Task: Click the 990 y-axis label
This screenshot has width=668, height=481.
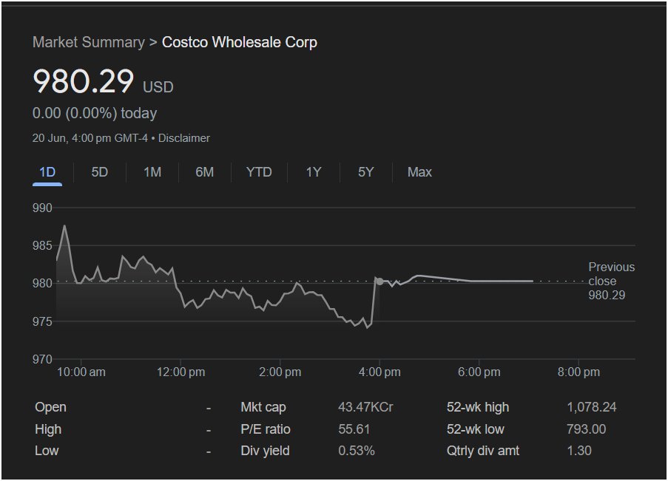Action: (x=42, y=208)
